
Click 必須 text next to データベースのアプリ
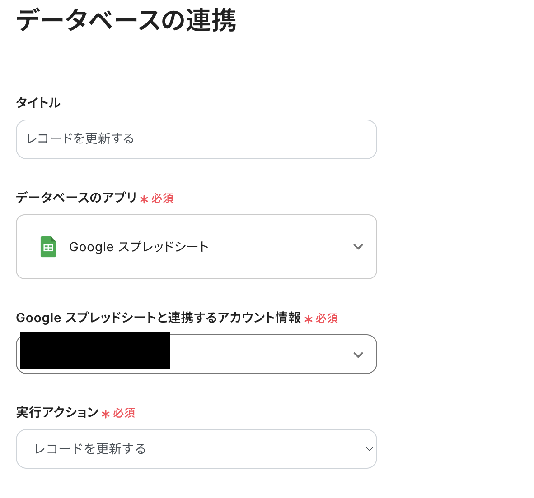click(x=163, y=198)
